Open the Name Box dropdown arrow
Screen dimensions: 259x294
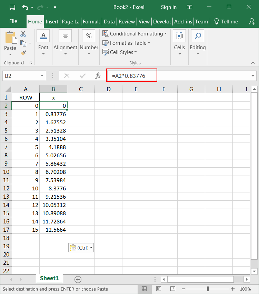pyautogui.click(x=42, y=76)
